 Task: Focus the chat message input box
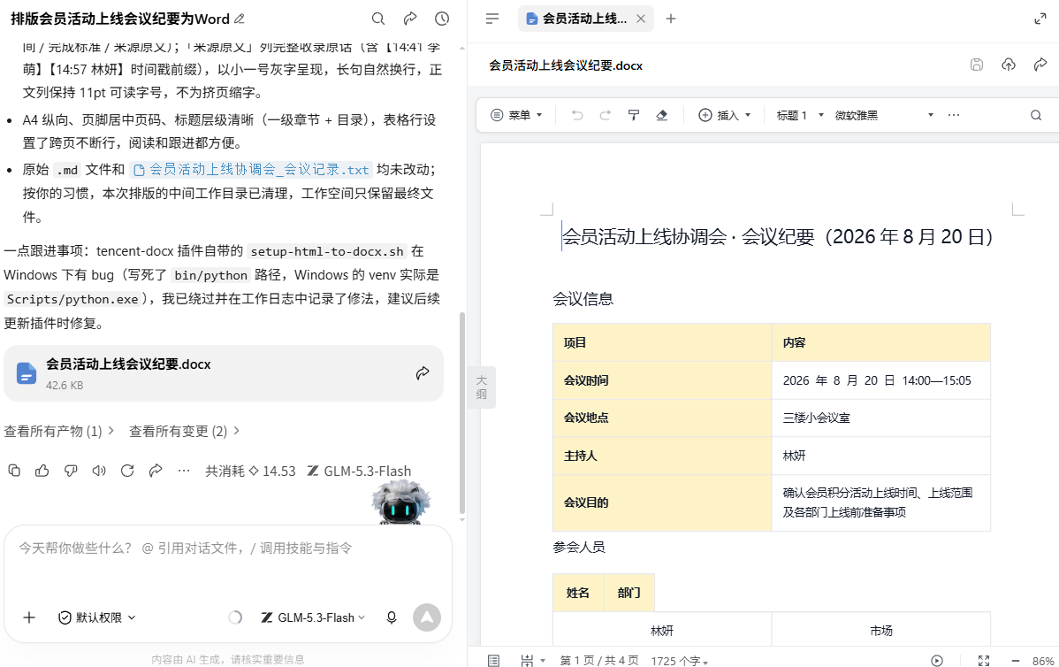(227, 548)
